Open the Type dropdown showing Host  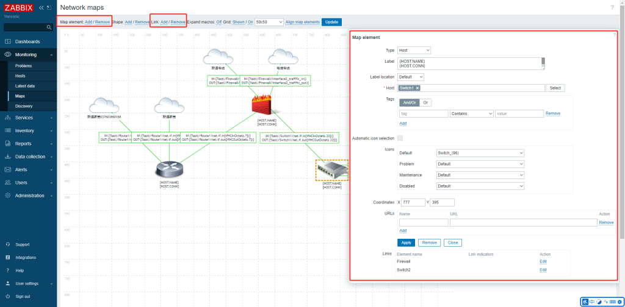[x=414, y=51]
